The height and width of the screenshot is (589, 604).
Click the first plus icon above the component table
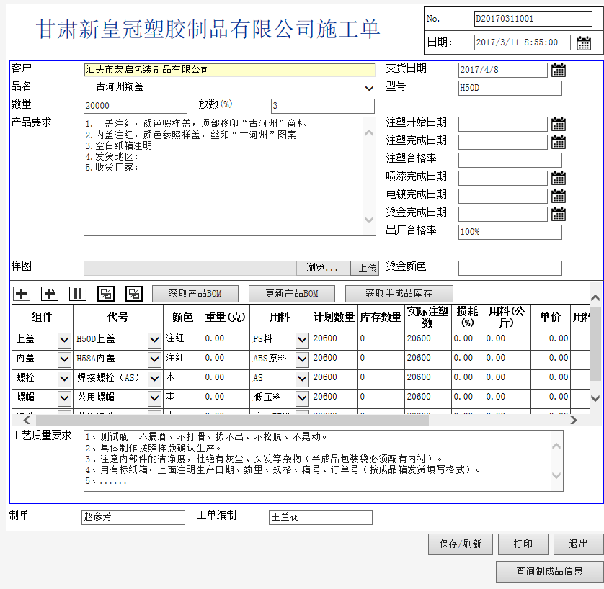coord(22,293)
